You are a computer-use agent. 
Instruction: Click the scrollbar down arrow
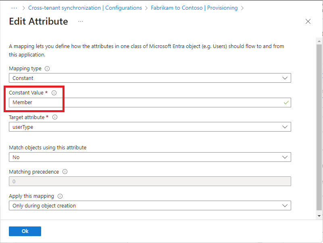[319, 217]
